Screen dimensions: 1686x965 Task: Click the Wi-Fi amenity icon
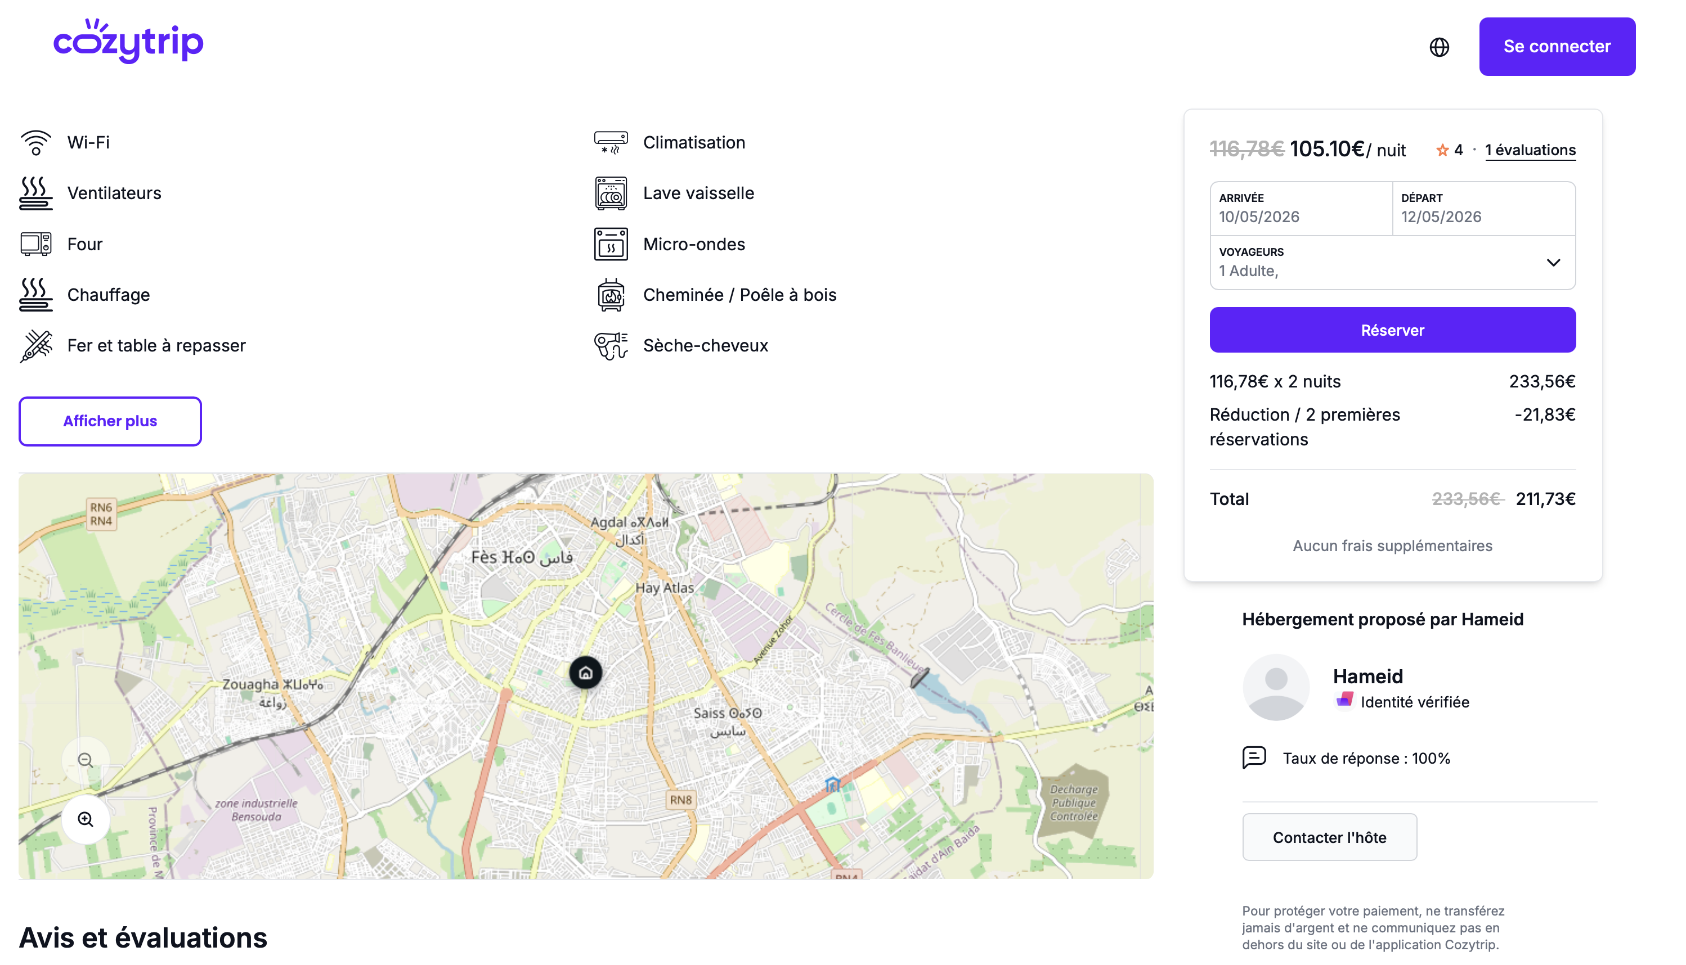[x=36, y=142]
